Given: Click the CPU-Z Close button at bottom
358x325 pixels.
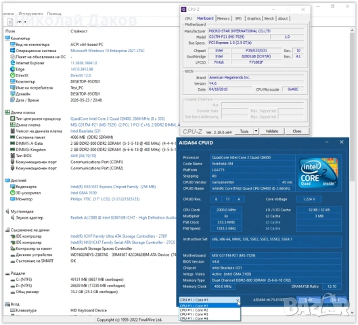Looking at the screenshot, I should [x=297, y=131].
